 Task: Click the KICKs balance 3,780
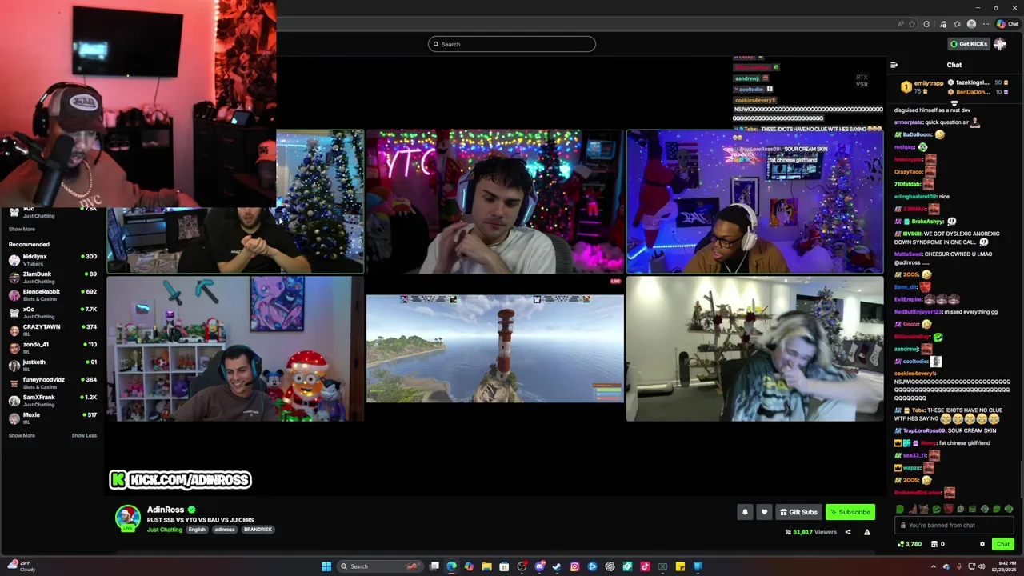click(x=910, y=544)
